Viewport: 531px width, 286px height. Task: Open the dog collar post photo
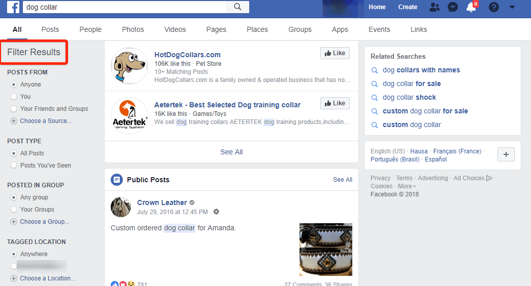pyautogui.click(x=326, y=250)
